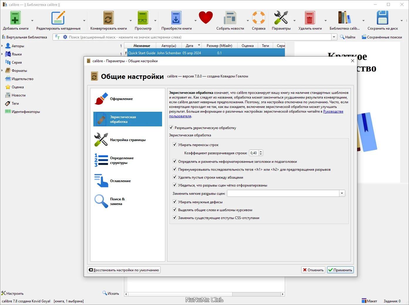Click the Справка lifebuoy icon
The image size is (409, 305).
coord(258,18)
